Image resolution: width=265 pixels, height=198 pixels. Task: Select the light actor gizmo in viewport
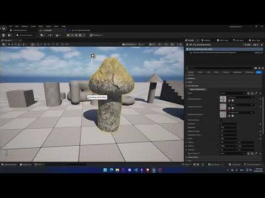92,56
